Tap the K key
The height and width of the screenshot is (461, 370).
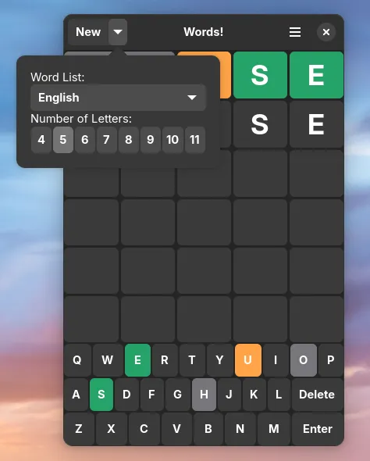[x=254, y=395]
